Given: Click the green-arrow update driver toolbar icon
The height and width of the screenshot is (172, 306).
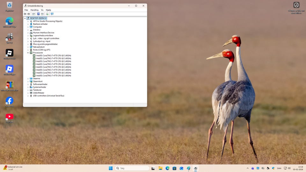Looking at the screenshot, I should pyautogui.click(x=47, y=14).
